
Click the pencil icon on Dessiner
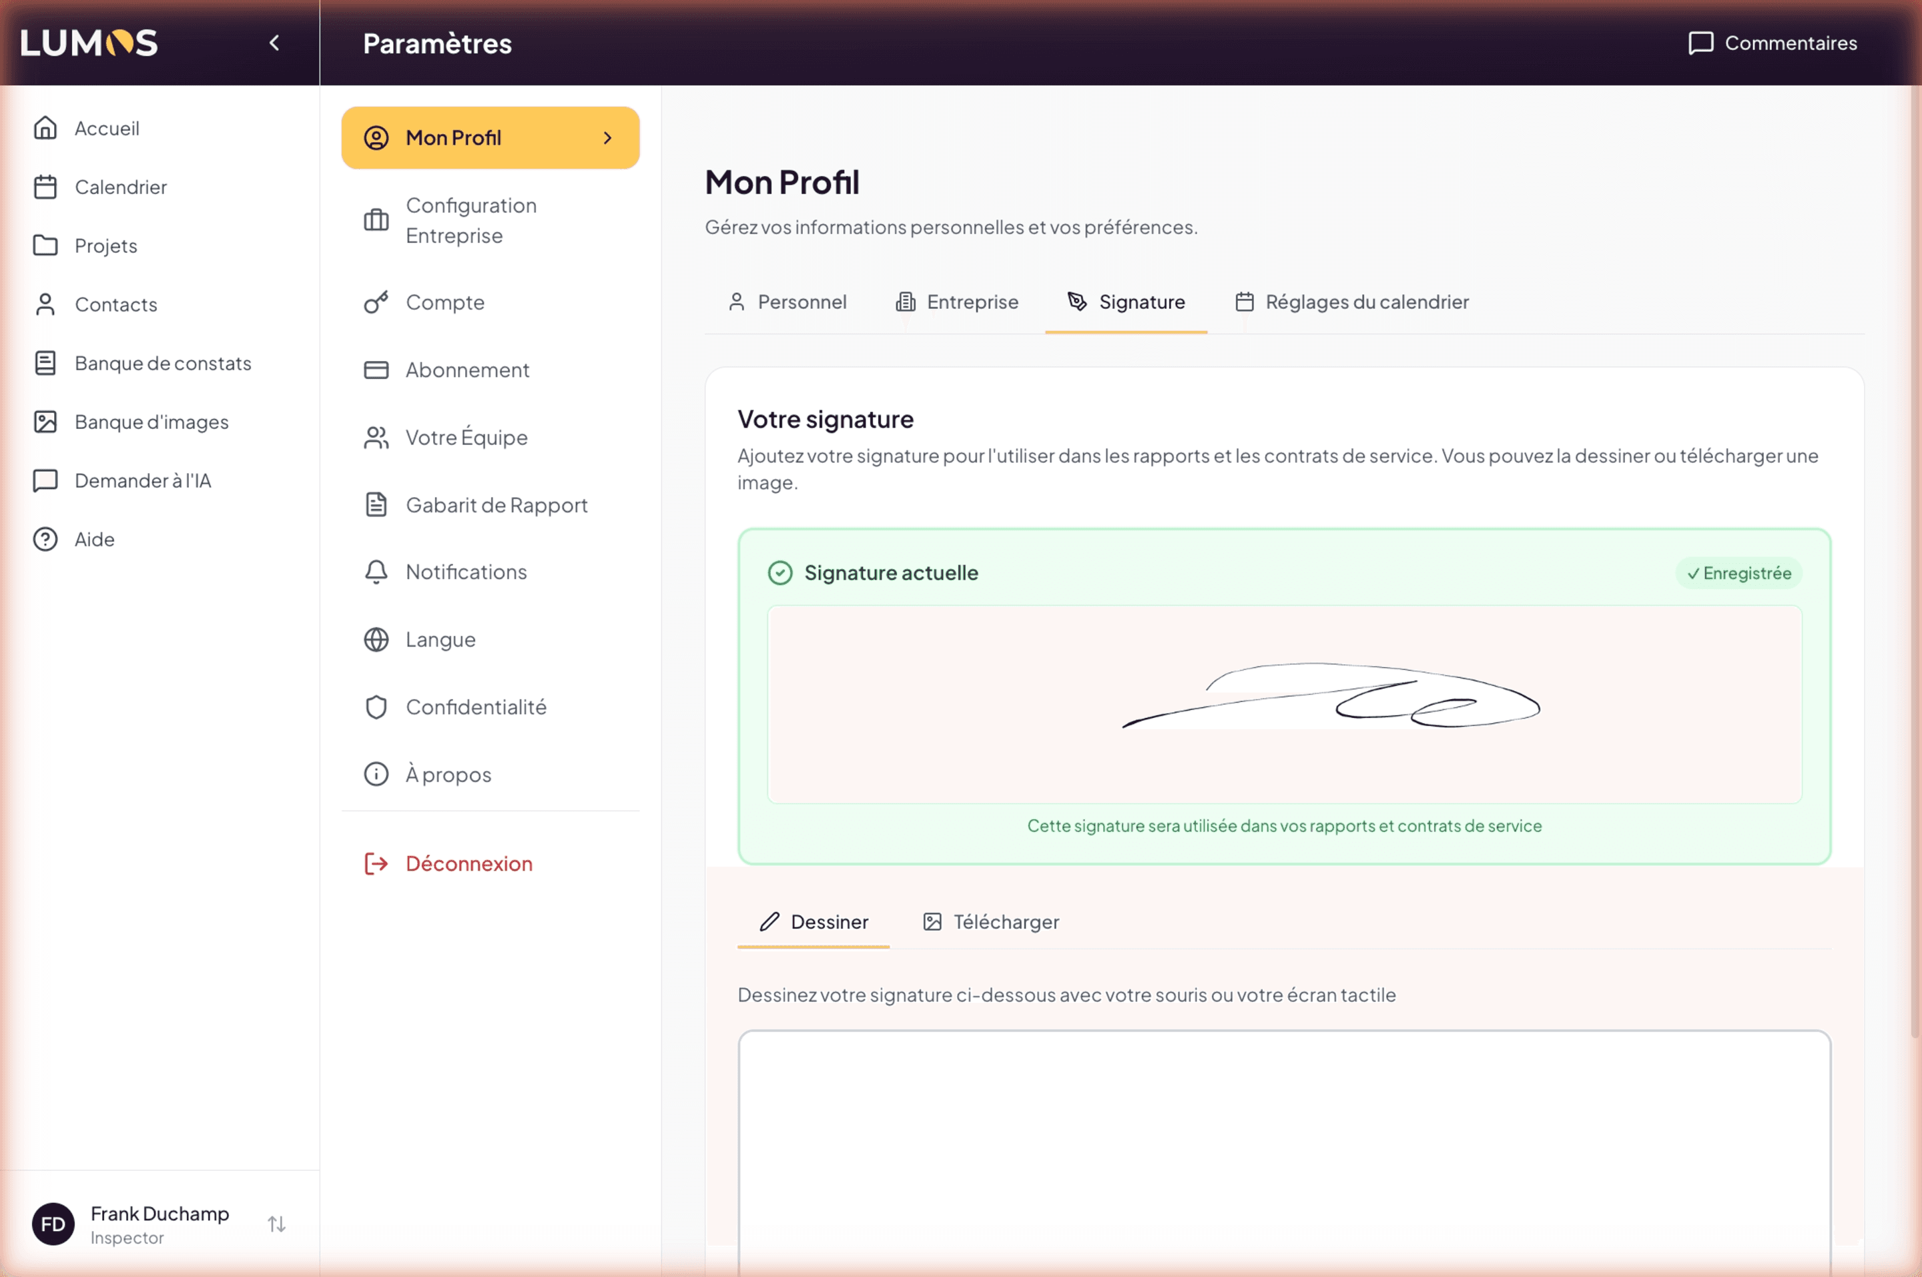(769, 922)
